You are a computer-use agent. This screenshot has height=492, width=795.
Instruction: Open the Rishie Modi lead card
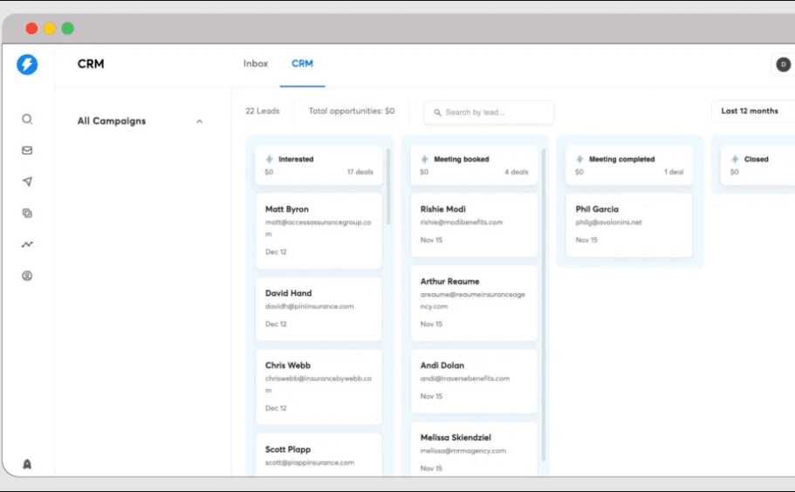click(x=474, y=224)
